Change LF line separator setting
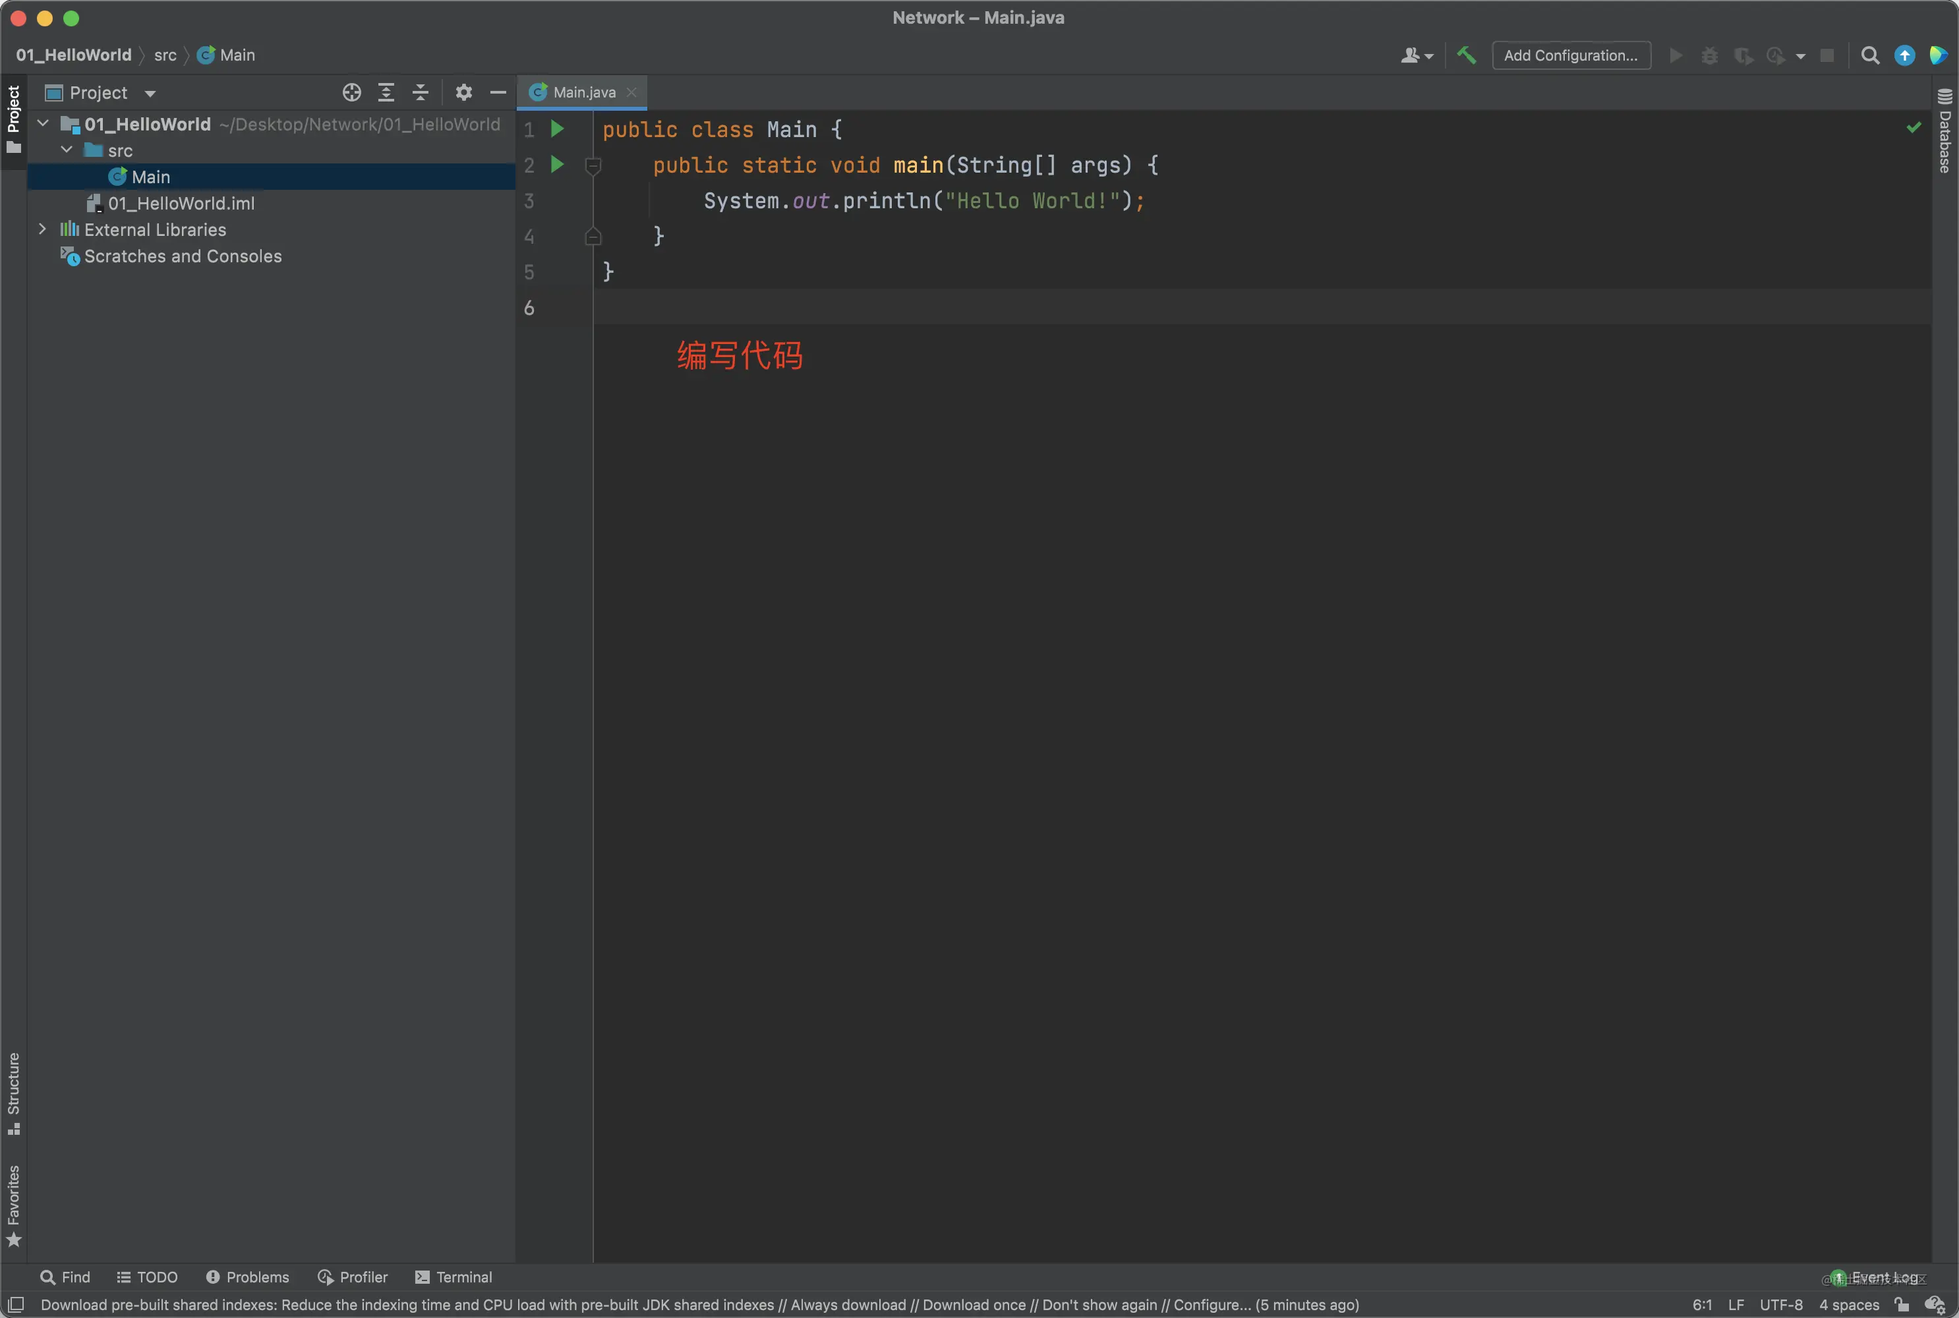 [1736, 1305]
